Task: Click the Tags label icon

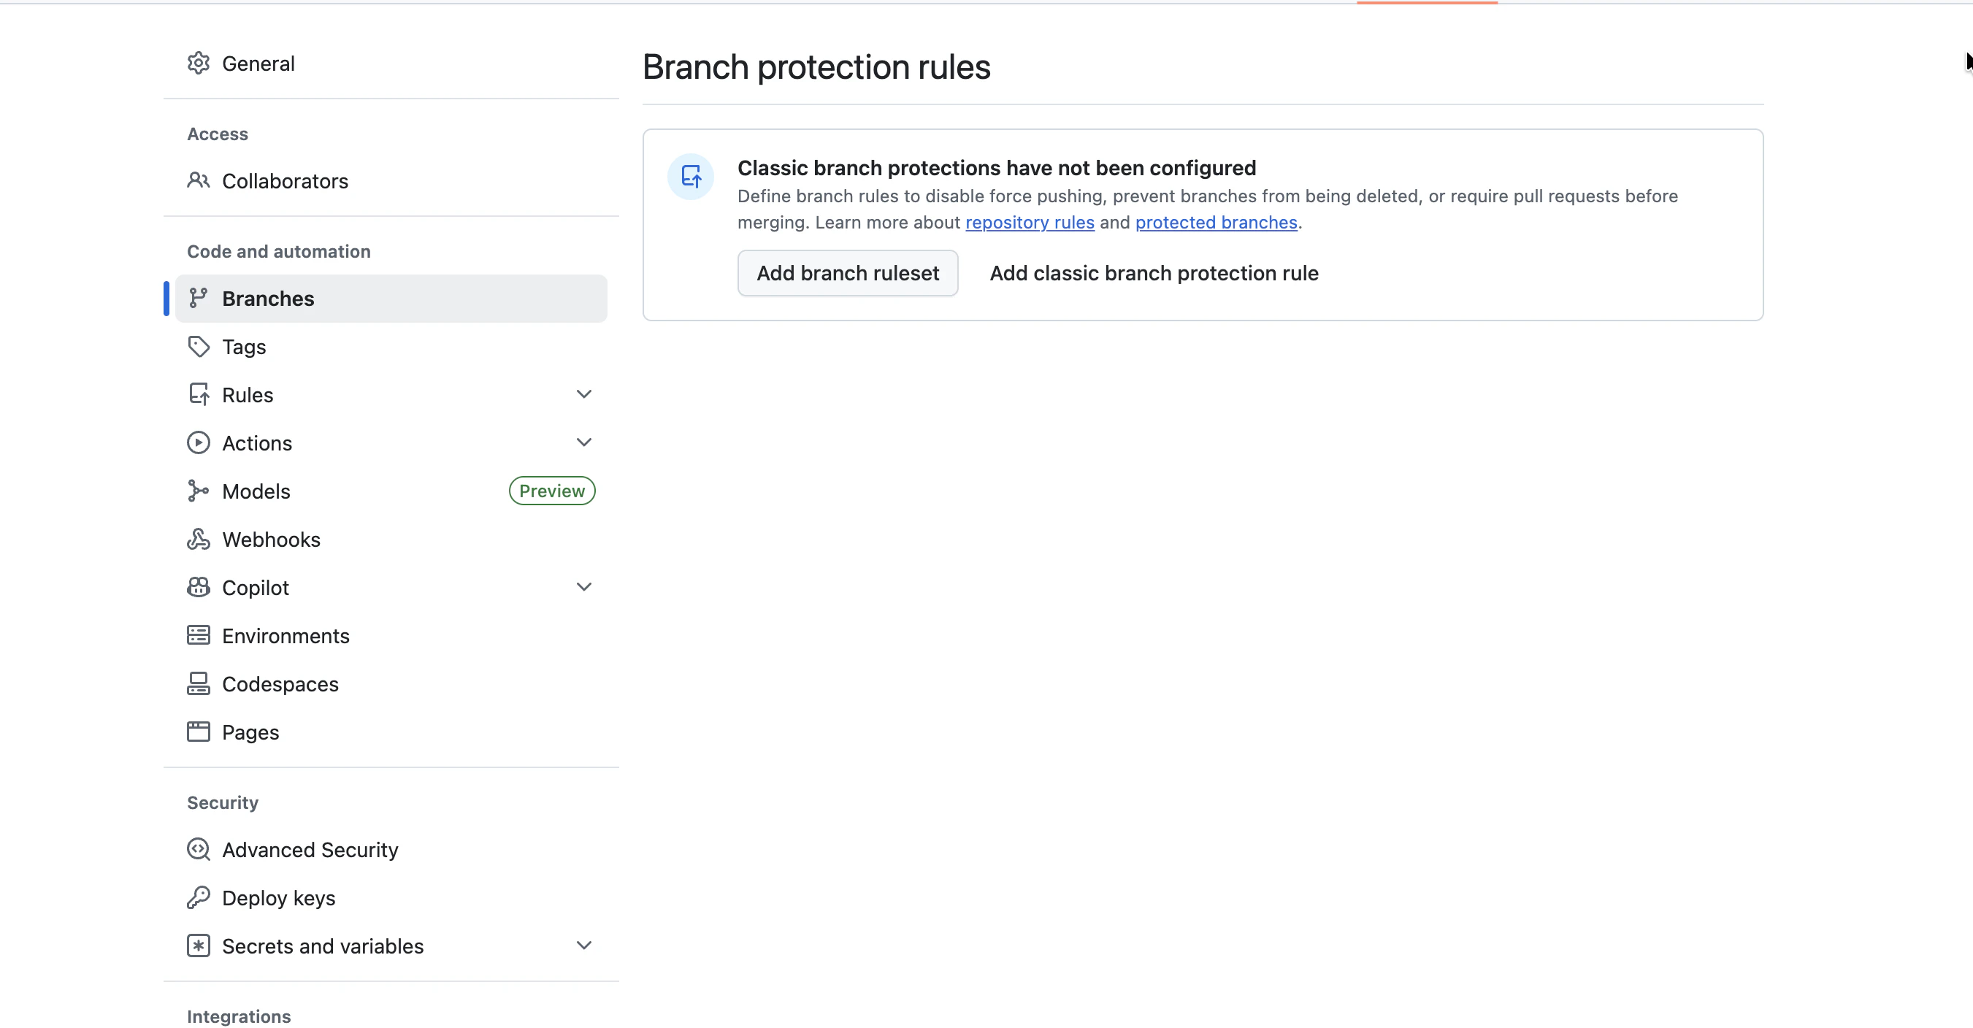Action: tap(199, 347)
